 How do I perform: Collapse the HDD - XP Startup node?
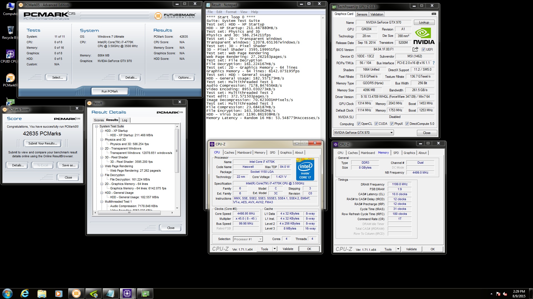(102, 131)
